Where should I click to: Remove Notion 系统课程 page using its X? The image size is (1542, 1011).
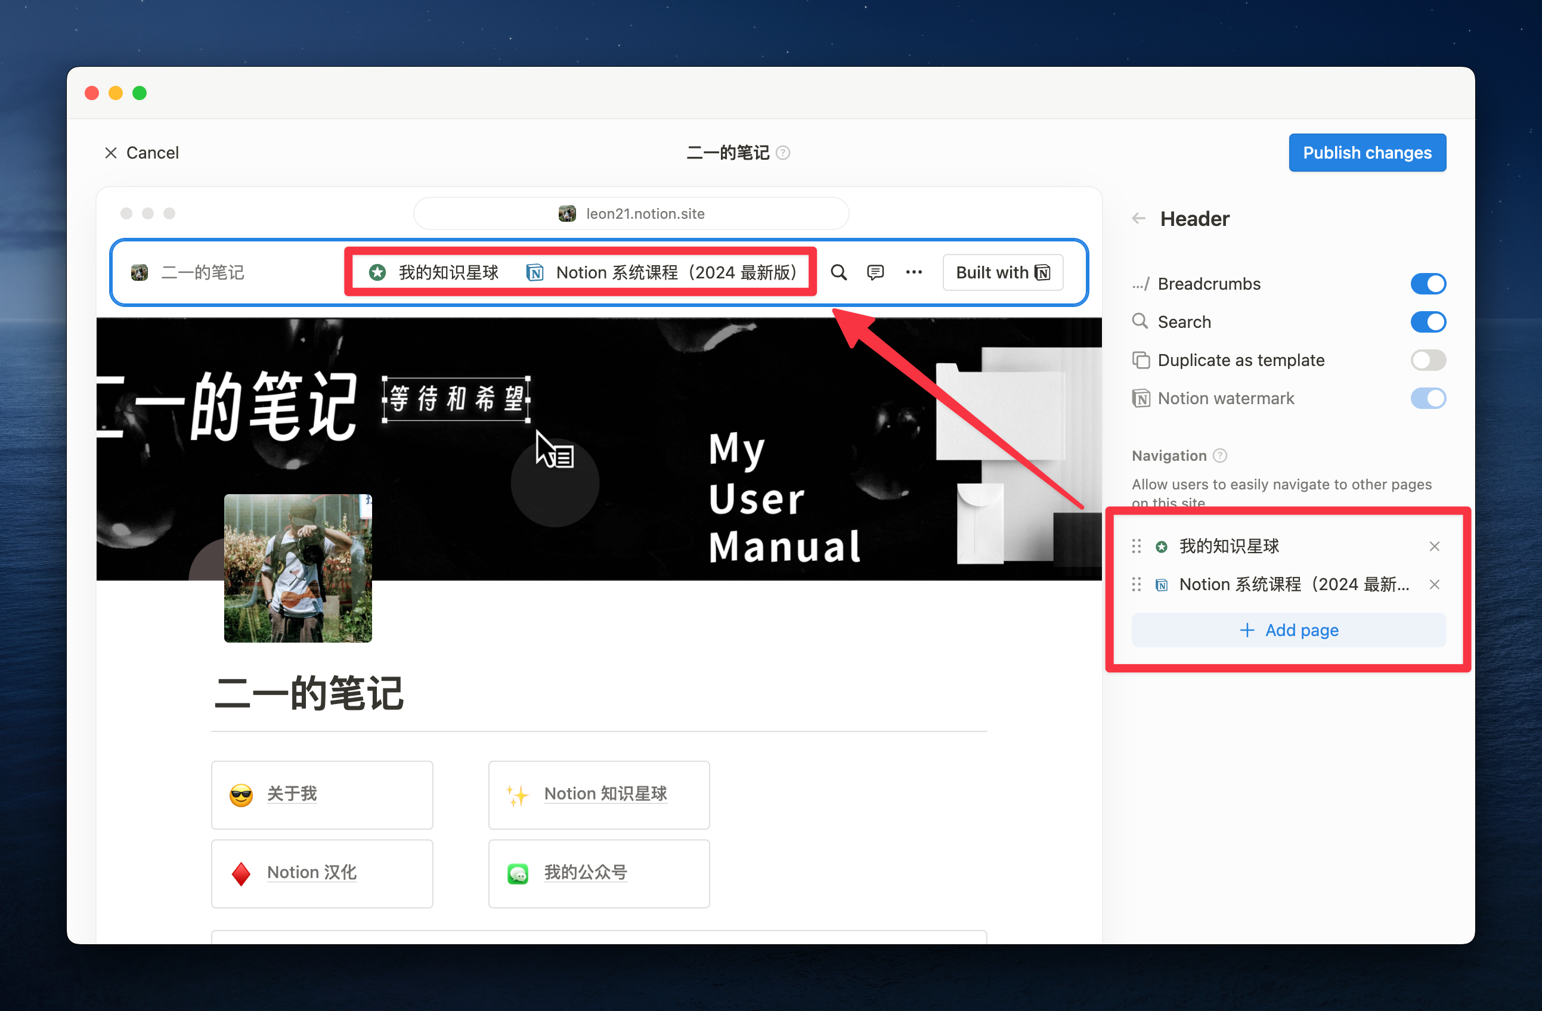click(x=1435, y=584)
